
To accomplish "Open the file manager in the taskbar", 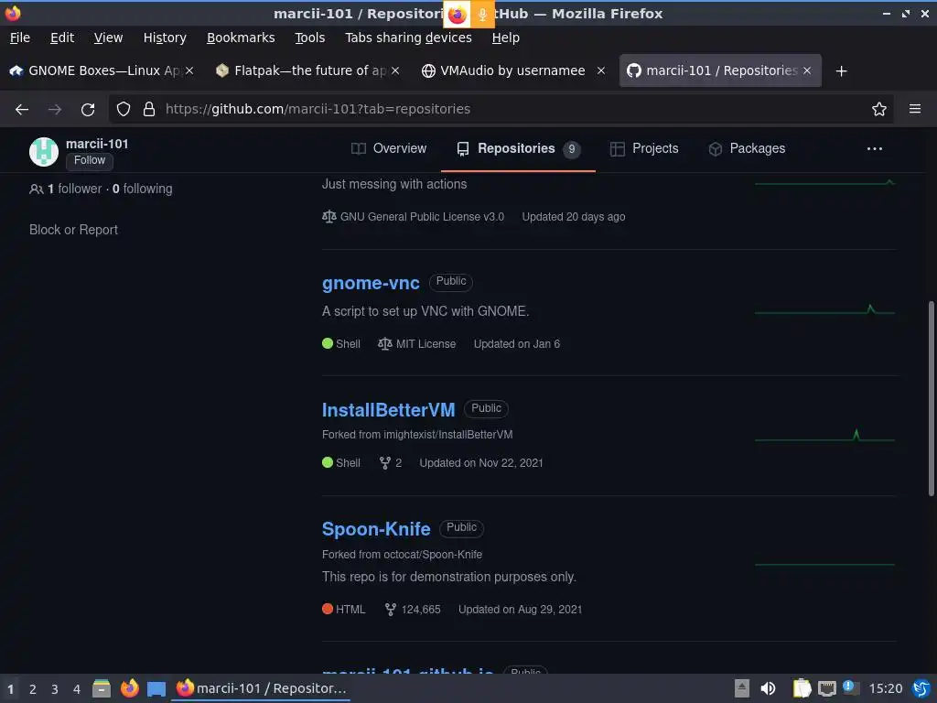I will point(102,688).
